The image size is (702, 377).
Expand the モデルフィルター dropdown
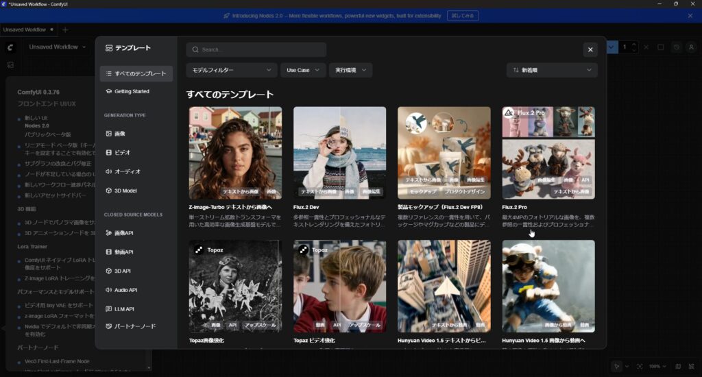(x=231, y=70)
